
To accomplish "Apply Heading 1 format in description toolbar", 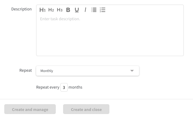I will pyautogui.click(x=43, y=10).
